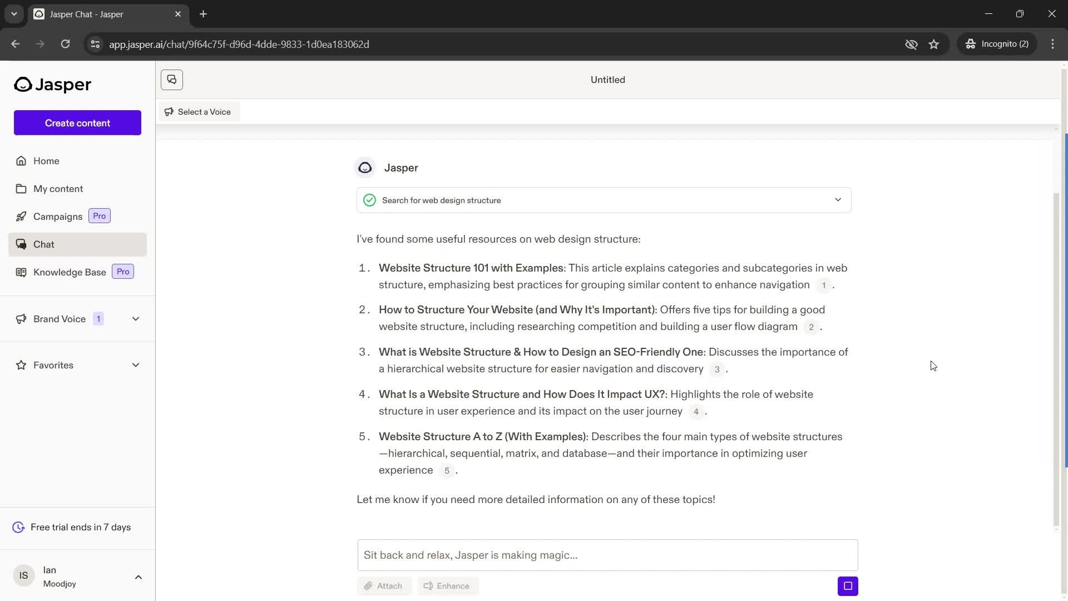The image size is (1068, 601).
Task: Click the green search completed checkmark
Action: (369, 200)
